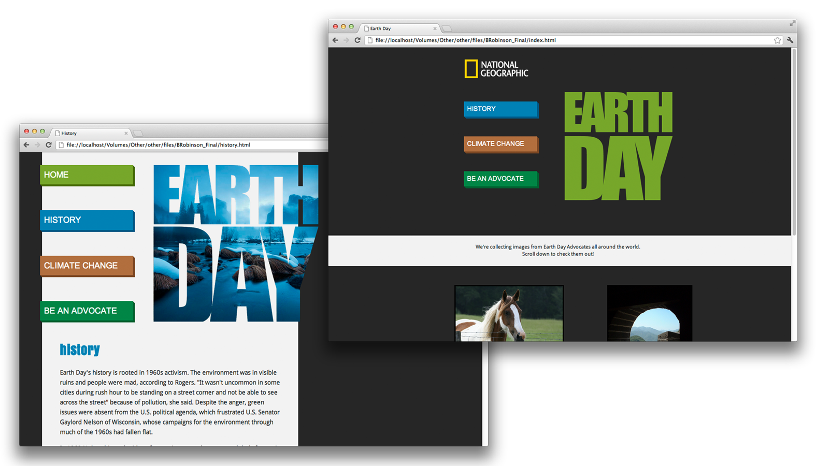Reload the History page
816x466 pixels.
(x=49, y=145)
